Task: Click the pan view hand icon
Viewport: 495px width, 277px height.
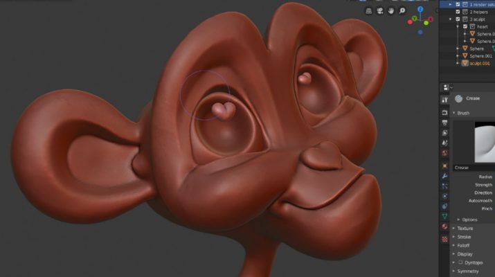Action: [391, 11]
